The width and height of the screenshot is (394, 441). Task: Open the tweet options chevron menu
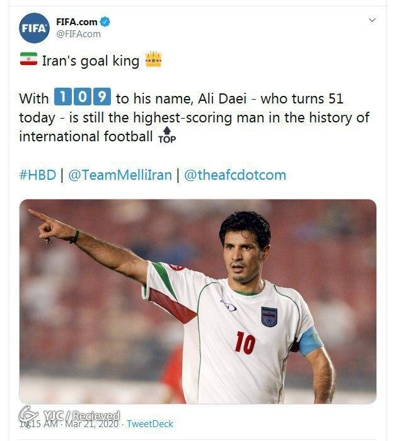click(372, 20)
